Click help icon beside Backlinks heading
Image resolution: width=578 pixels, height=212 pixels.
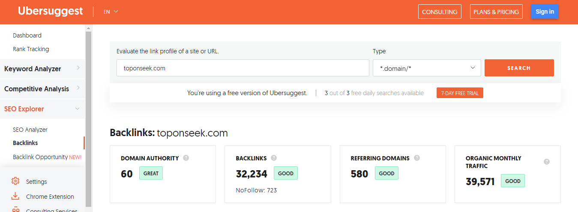(x=274, y=158)
